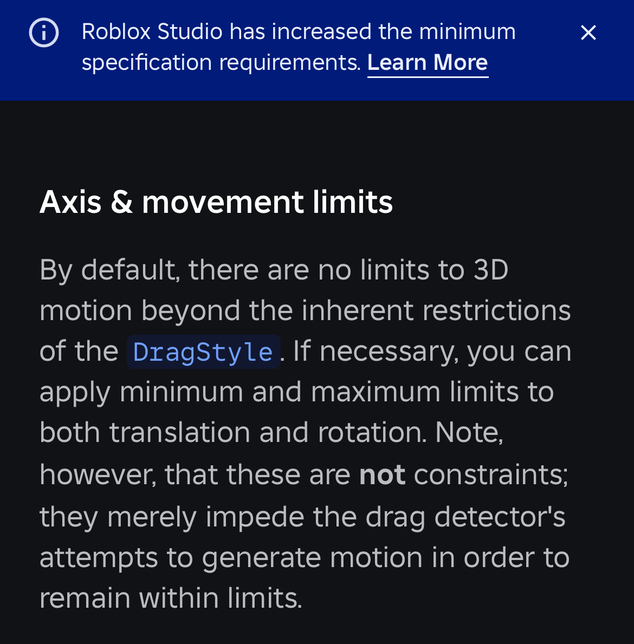Click the bold word "not"
Image resolution: width=634 pixels, height=644 pixels.
point(382,475)
